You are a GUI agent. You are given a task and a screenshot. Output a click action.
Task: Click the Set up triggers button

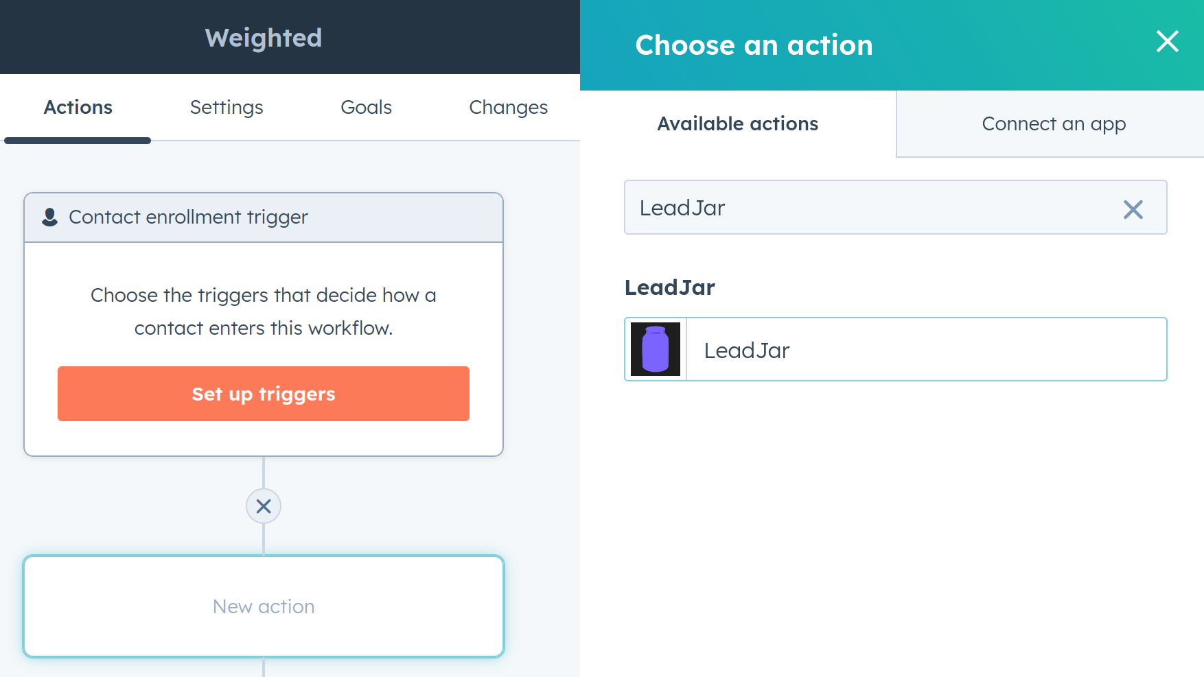(x=263, y=394)
